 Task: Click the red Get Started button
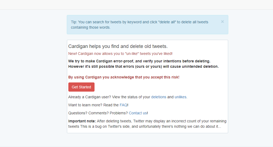pos(81,87)
